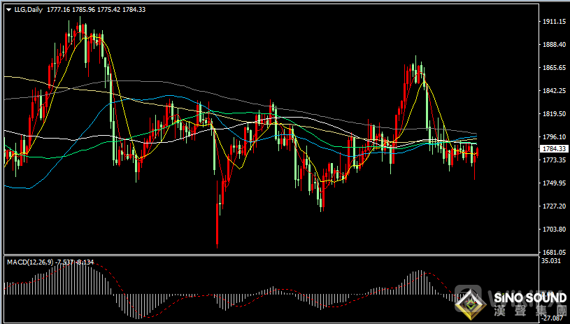Open the dropdown arrow beside LLG,Daily
570x324 pixels.
click(8, 9)
